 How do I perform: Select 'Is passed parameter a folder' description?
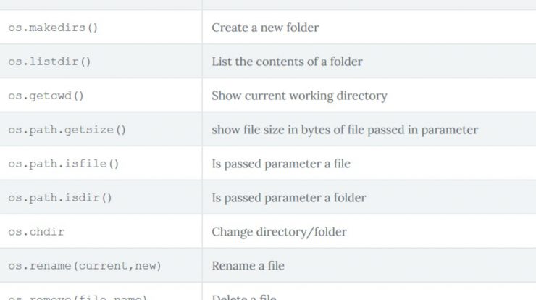click(x=288, y=198)
